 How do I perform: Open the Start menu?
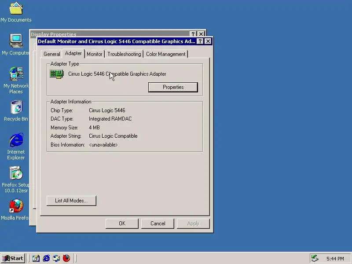click(13, 258)
